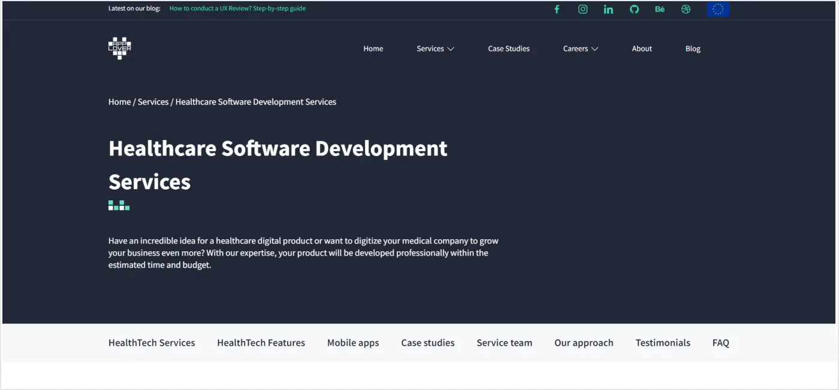
Task: Visit the LinkedIn page icon
Action: [x=608, y=9]
